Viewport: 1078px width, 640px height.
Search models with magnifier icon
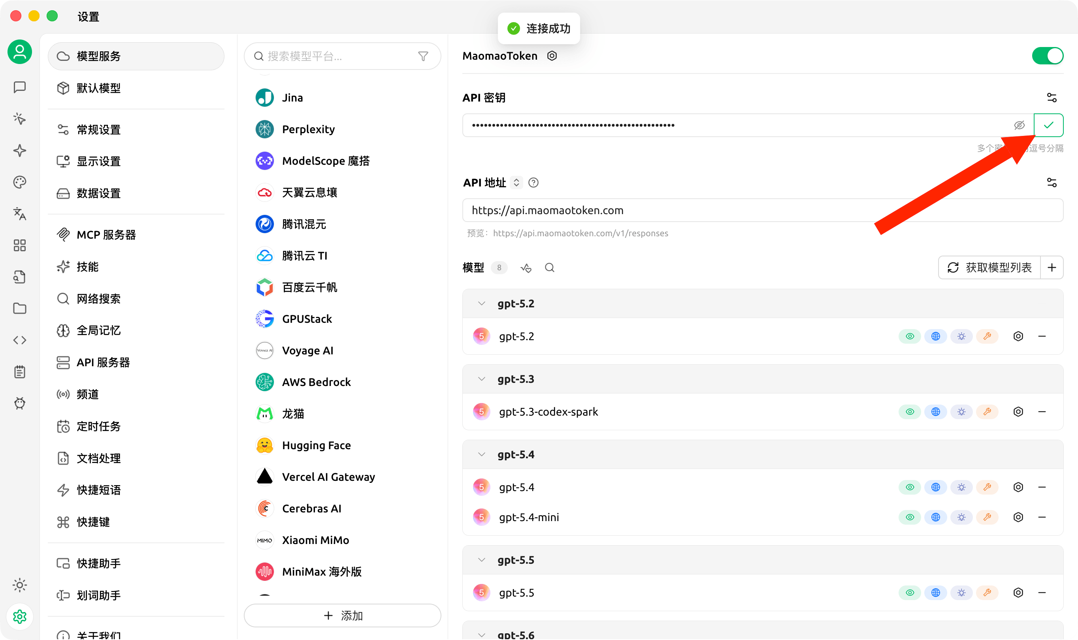550,268
